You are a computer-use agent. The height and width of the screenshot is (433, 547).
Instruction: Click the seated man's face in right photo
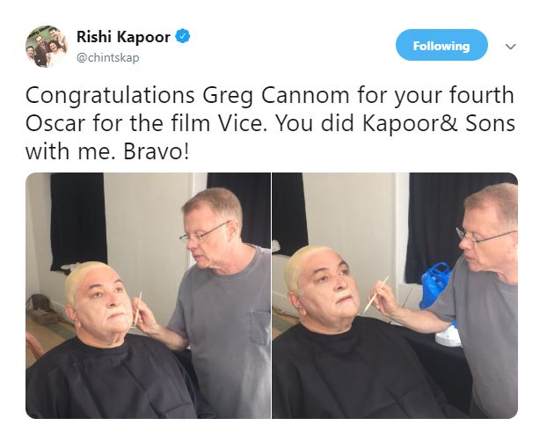[x=331, y=286]
